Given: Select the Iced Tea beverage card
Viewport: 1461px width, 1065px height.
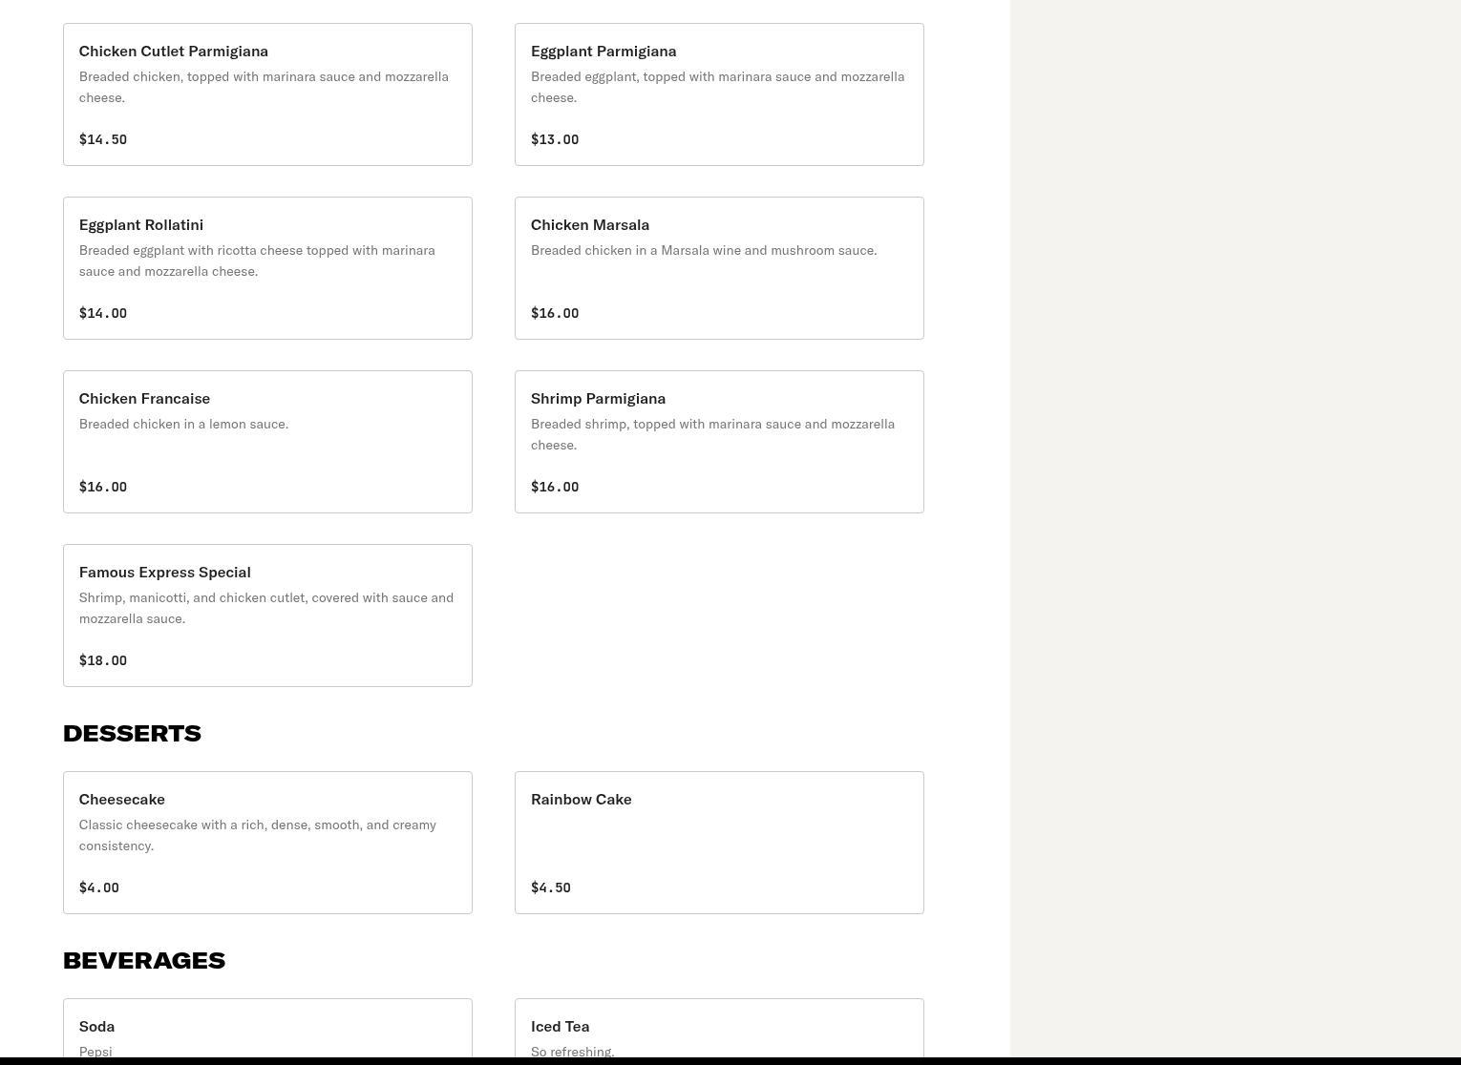Looking at the screenshot, I should 719,1028.
